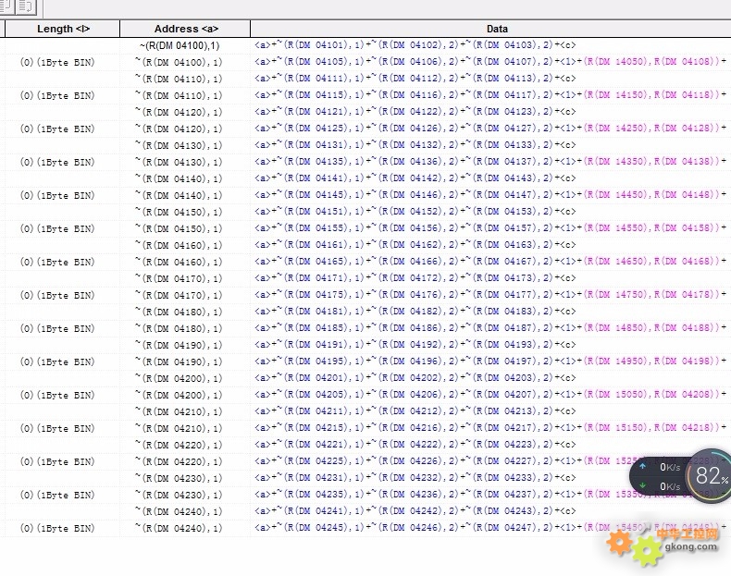Click address ~(R(DM 04220),1) in the DM 04225 row
The image size is (731, 576).
point(179,462)
